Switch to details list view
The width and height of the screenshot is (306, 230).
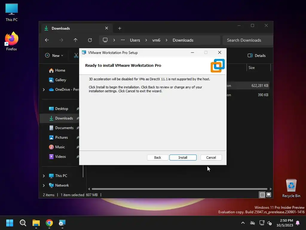(x=262, y=195)
